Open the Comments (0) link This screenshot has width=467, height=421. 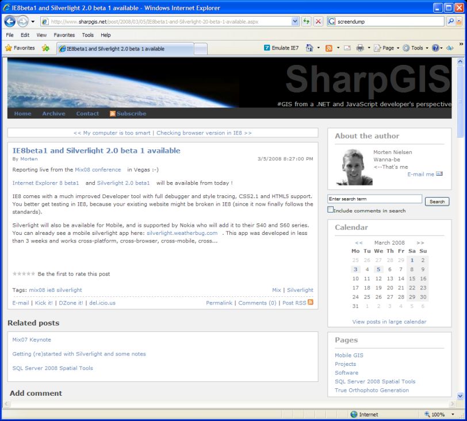click(x=257, y=303)
